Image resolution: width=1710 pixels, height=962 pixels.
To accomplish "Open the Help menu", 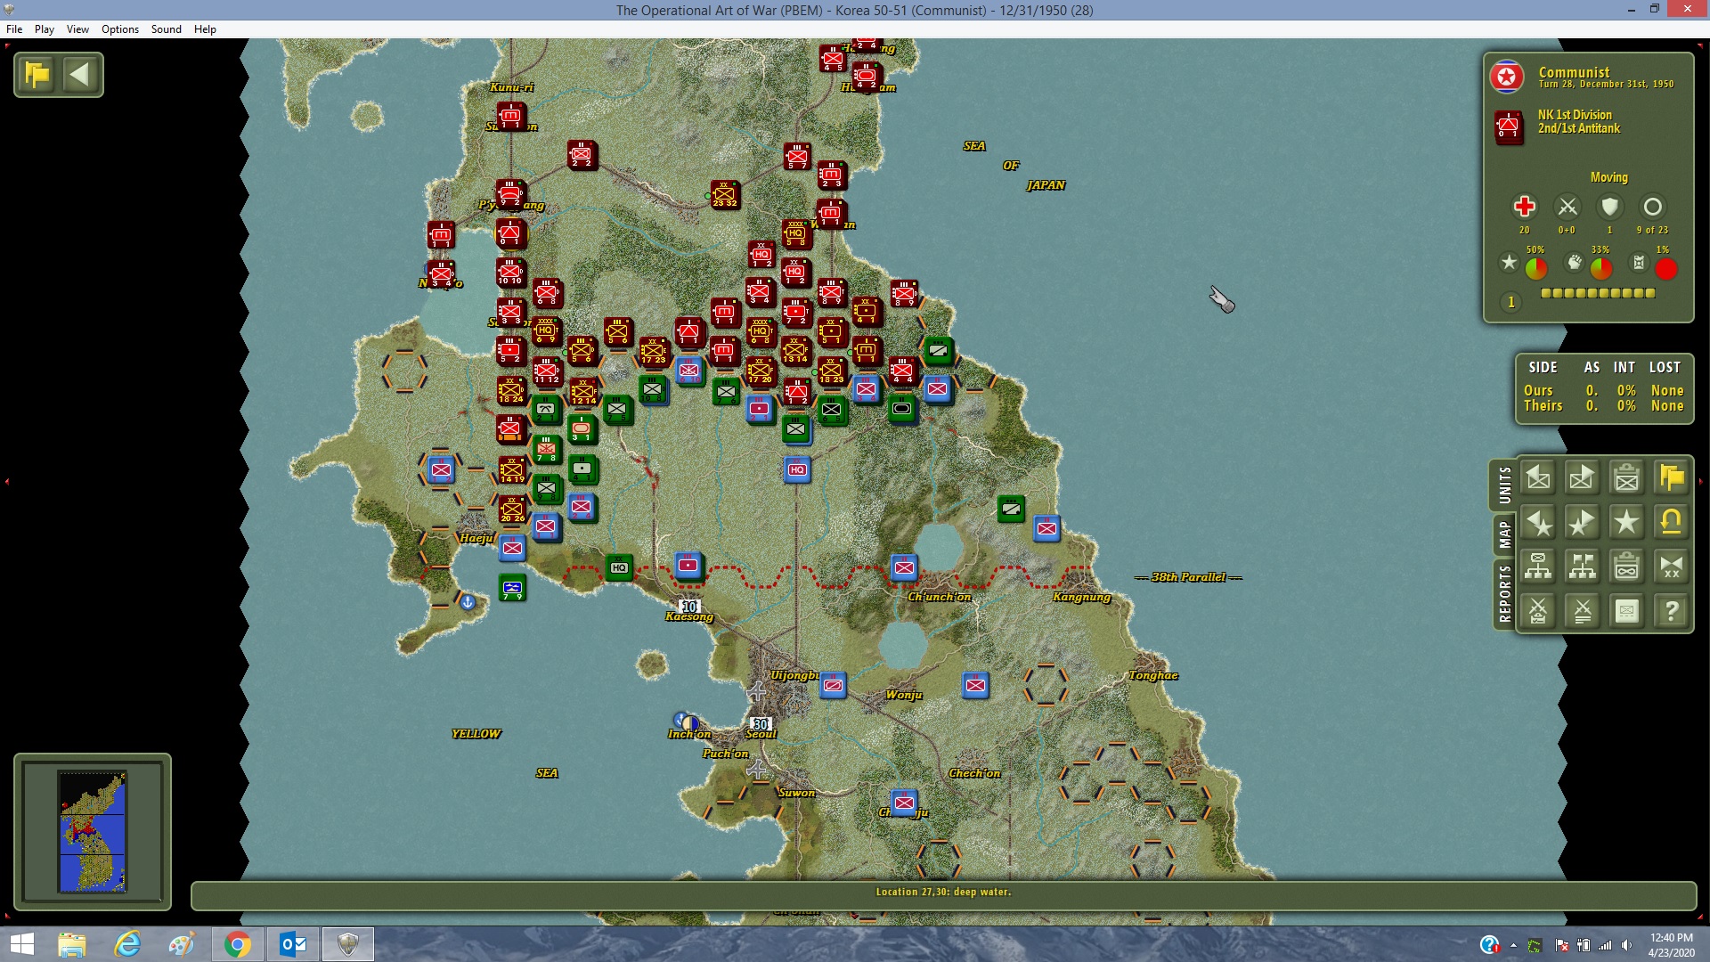I will [x=205, y=29].
